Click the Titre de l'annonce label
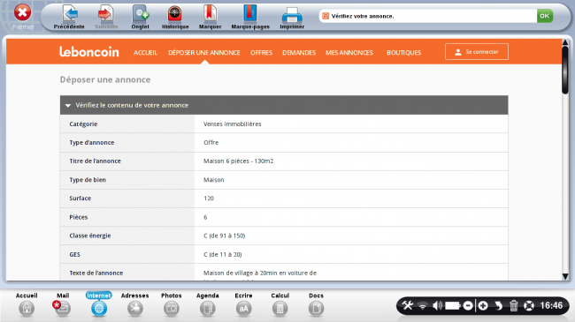 (x=95, y=161)
